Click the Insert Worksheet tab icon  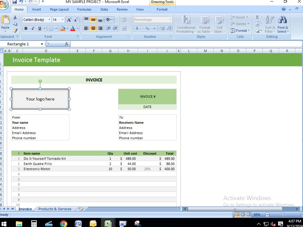point(81,209)
